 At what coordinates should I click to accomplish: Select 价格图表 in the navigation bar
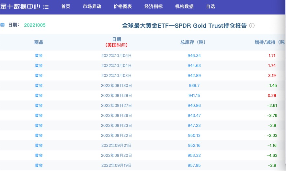[x=123, y=7]
